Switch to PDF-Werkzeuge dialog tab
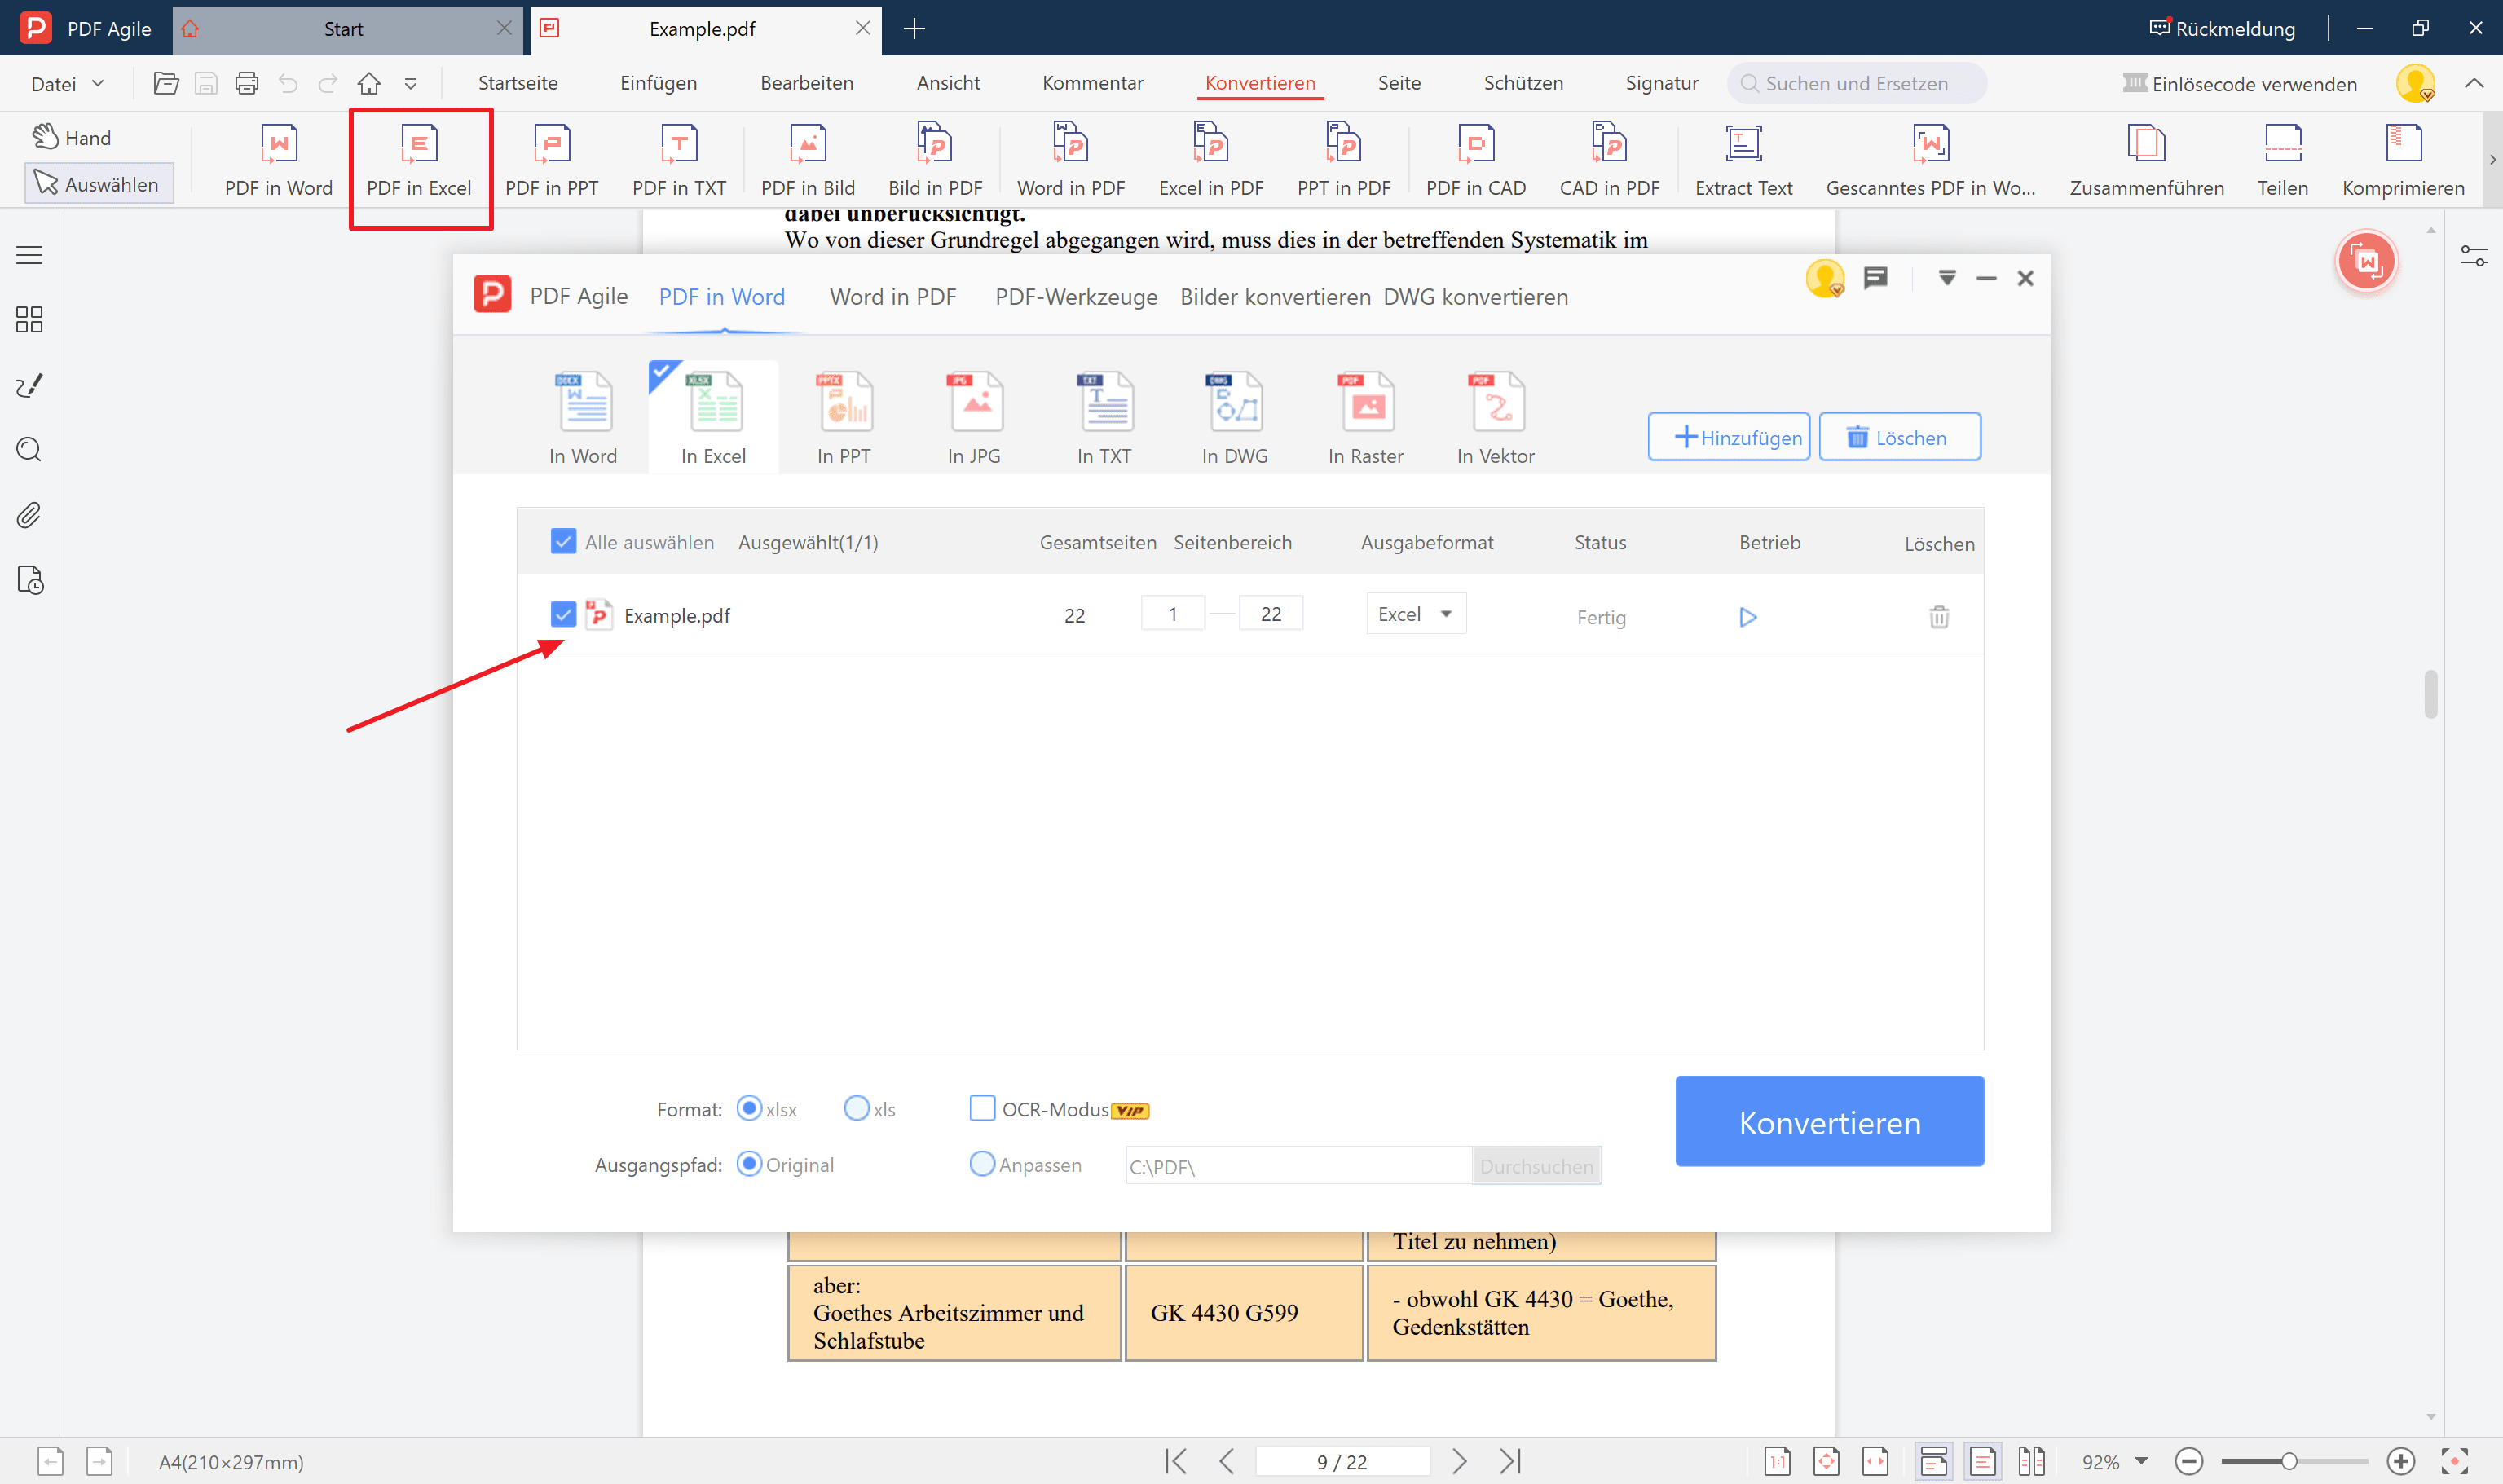 coord(1075,297)
